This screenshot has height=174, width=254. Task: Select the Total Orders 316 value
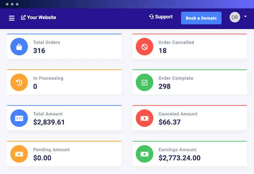coord(39,51)
